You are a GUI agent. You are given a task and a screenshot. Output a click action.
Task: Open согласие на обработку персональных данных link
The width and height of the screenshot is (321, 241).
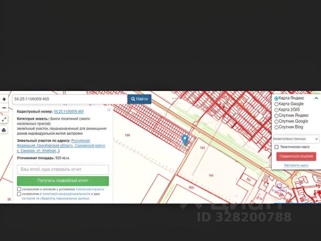[55, 199]
